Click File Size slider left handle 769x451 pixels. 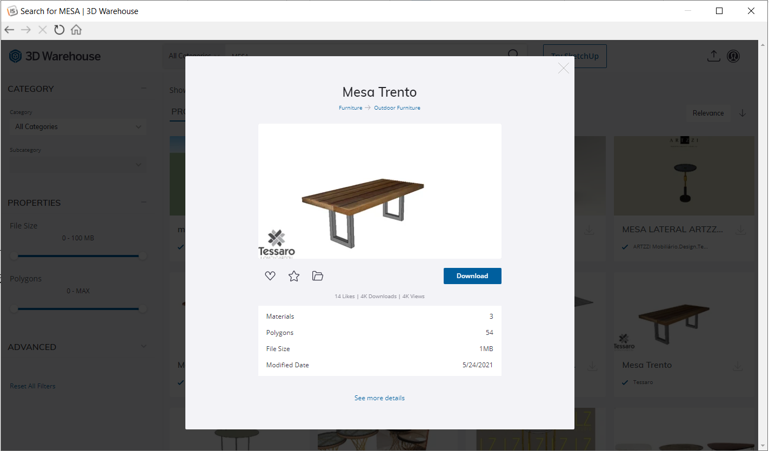(x=14, y=256)
